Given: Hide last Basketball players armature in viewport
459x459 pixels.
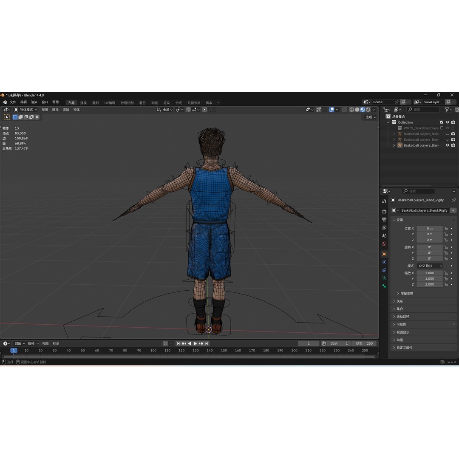Looking at the screenshot, I should point(447,145).
